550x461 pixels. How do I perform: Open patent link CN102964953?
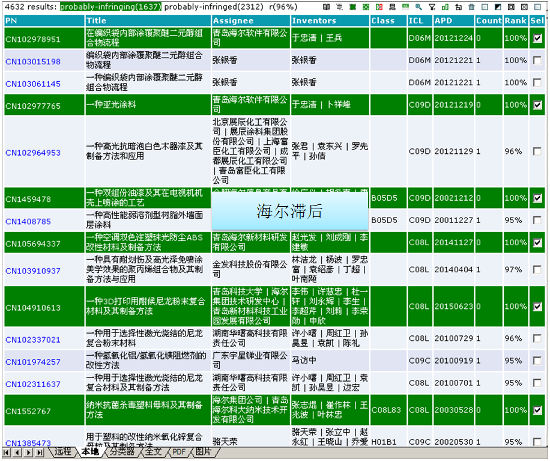tap(33, 153)
